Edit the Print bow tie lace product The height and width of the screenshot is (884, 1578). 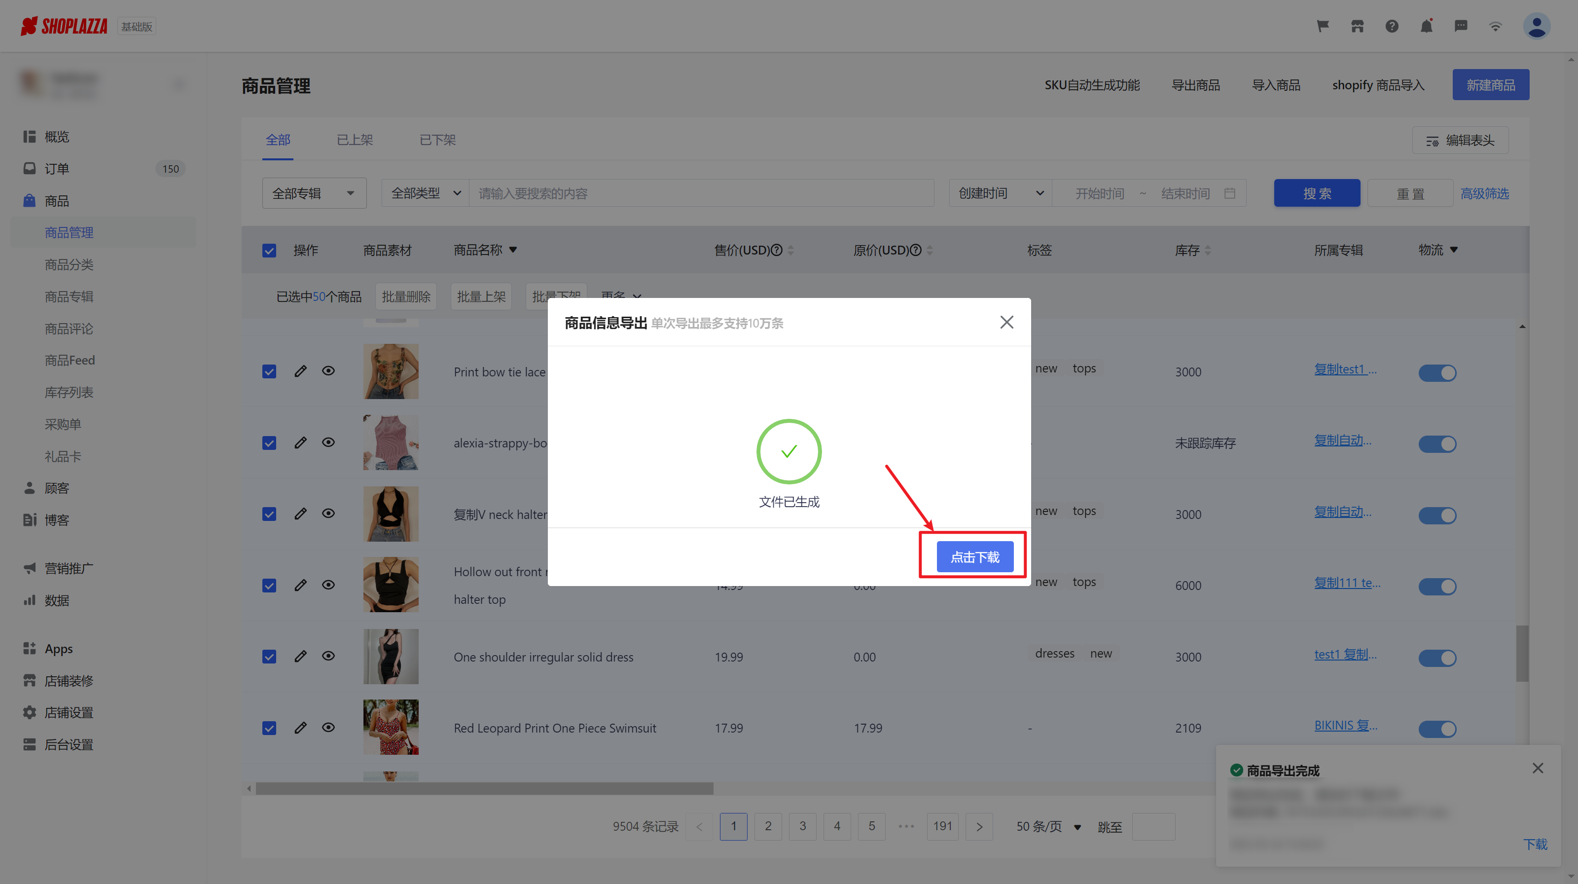pyautogui.click(x=300, y=371)
